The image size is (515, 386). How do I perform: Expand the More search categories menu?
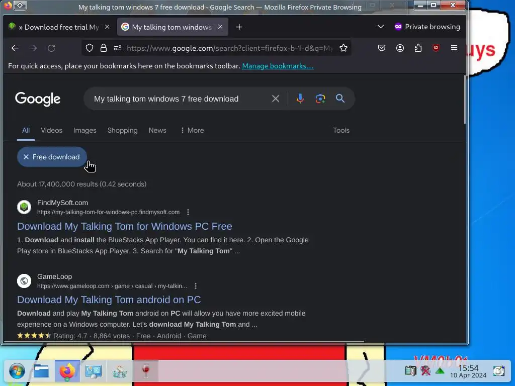[192, 130]
